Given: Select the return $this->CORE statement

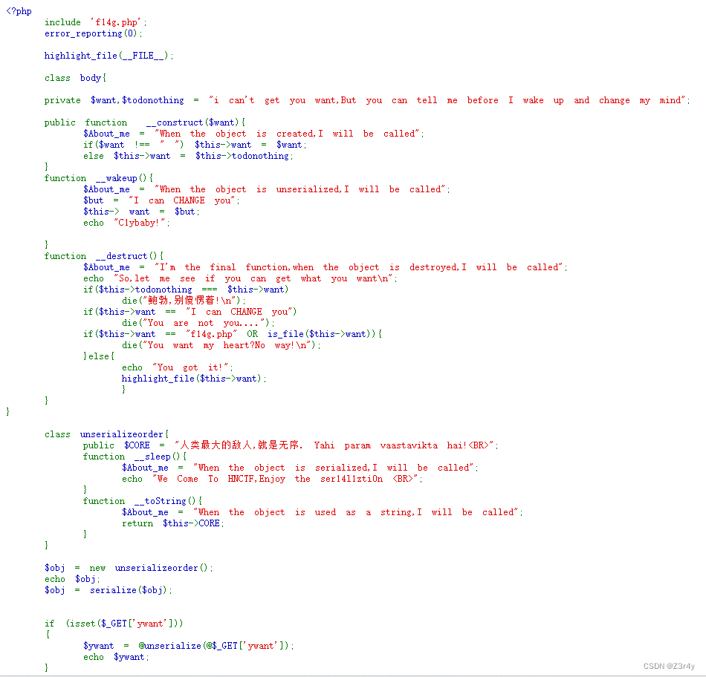Looking at the screenshot, I should [x=174, y=523].
